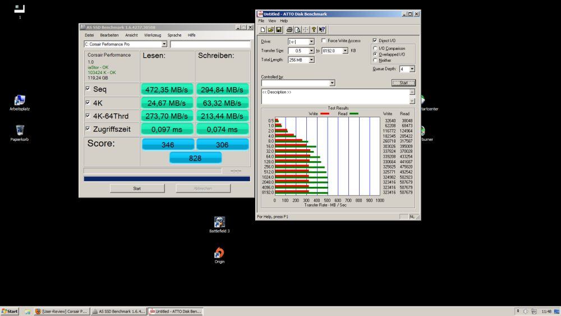The width and height of the screenshot is (561, 316).
Task: Click the Windows Start button on taskbar
Action: point(10,312)
